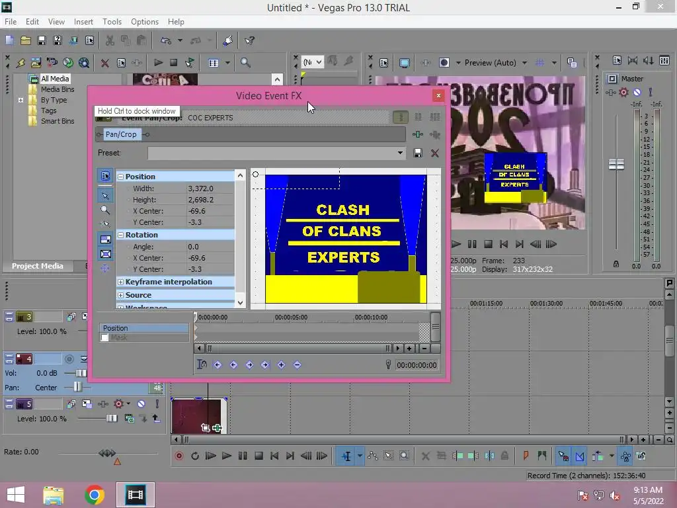This screenshot has height=508, width=677.
Task: Open Chrome from the Windows taskbar
Action: point(94,495)
